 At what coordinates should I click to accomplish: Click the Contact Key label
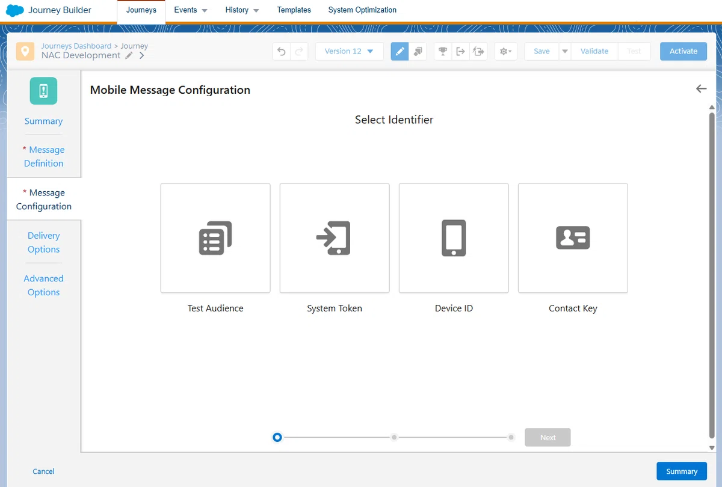coord(573,308)
